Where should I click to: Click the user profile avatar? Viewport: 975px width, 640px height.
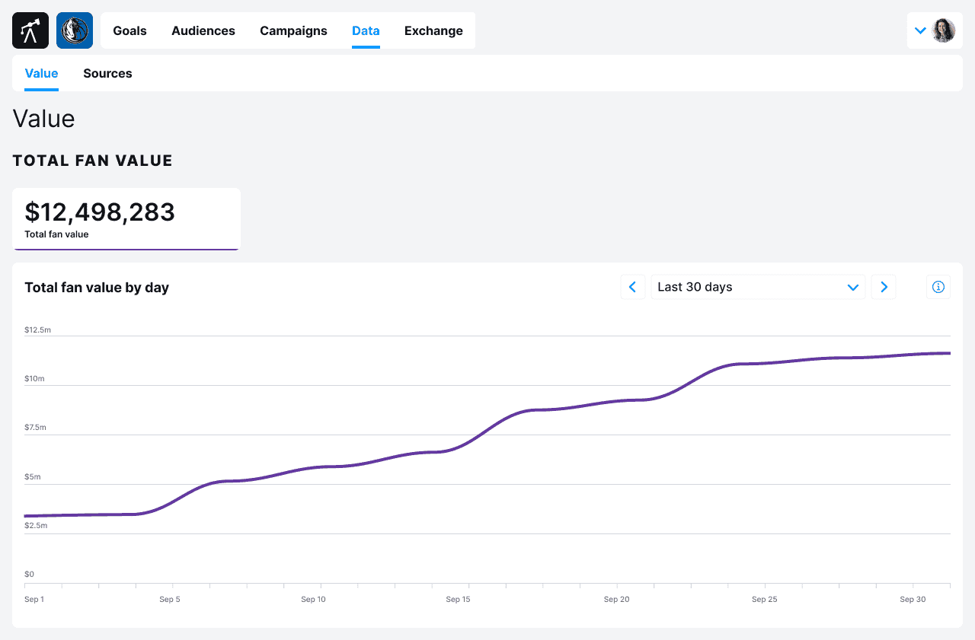click(944, 30)
